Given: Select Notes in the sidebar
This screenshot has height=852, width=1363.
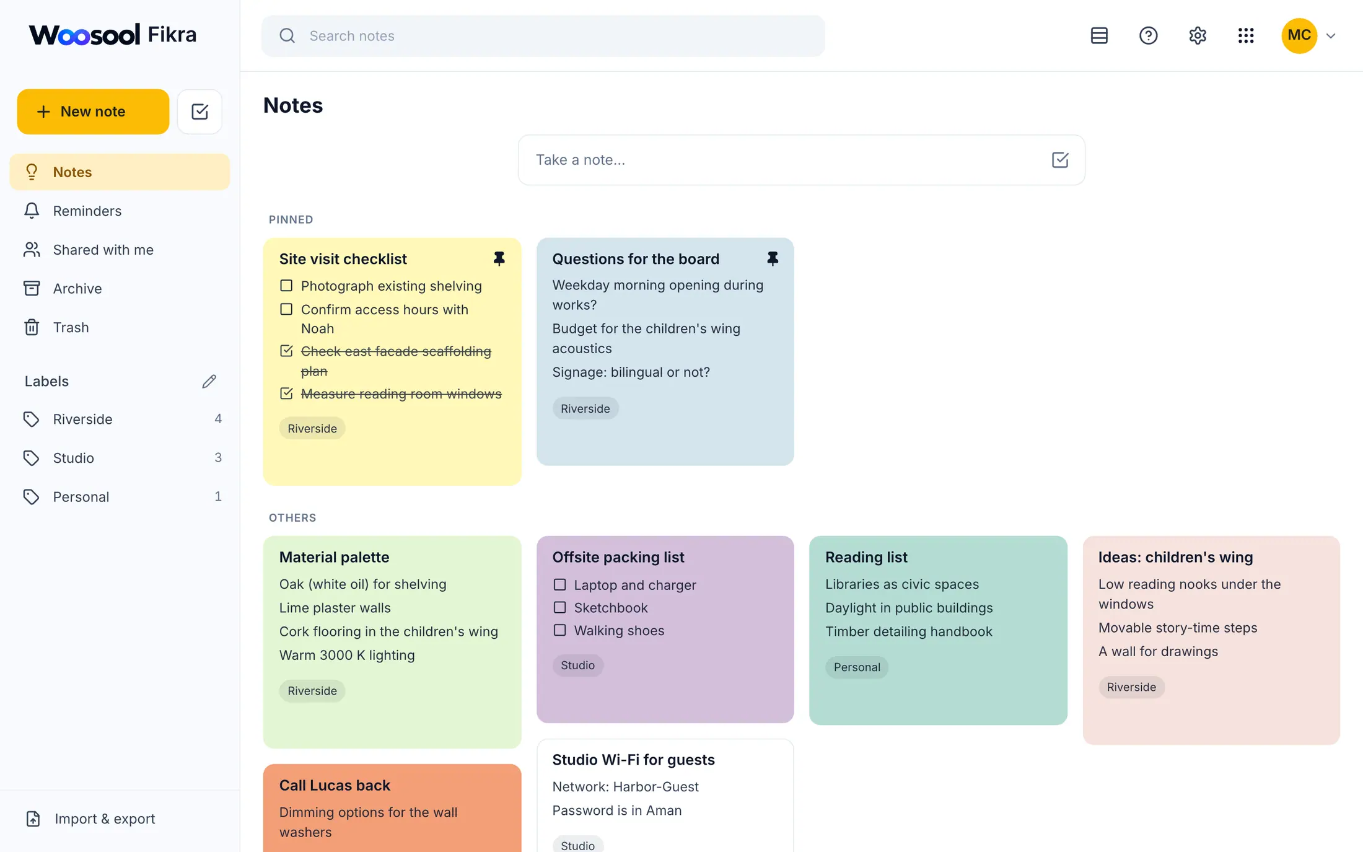Looking at the screenshot, I should point(120,172).
